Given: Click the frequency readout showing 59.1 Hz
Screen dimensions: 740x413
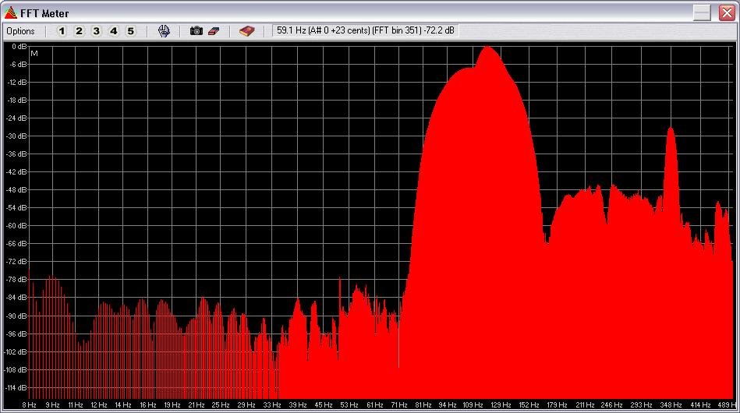Looking at the screenshot, I should coord(365,31).
